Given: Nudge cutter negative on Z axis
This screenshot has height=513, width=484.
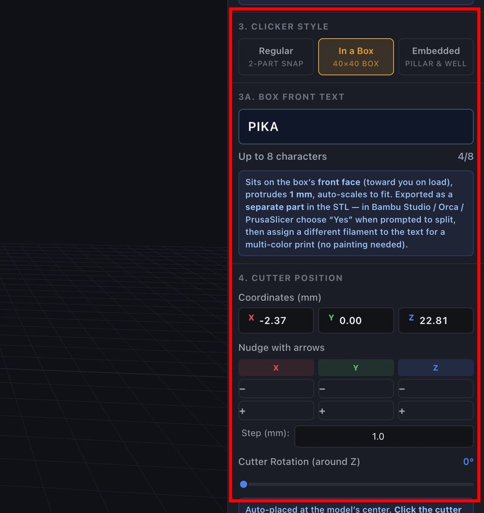Looking at the screenshot, I should pos(436,389).
